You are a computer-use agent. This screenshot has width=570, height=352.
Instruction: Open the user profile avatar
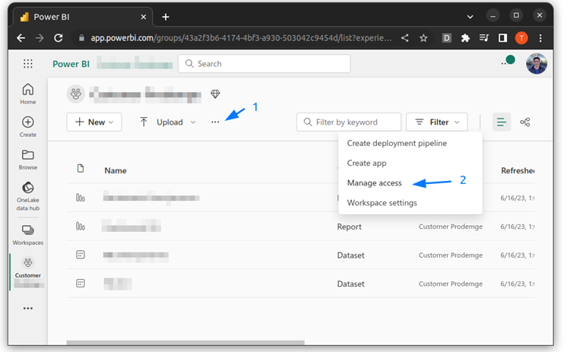coord(537,64)
